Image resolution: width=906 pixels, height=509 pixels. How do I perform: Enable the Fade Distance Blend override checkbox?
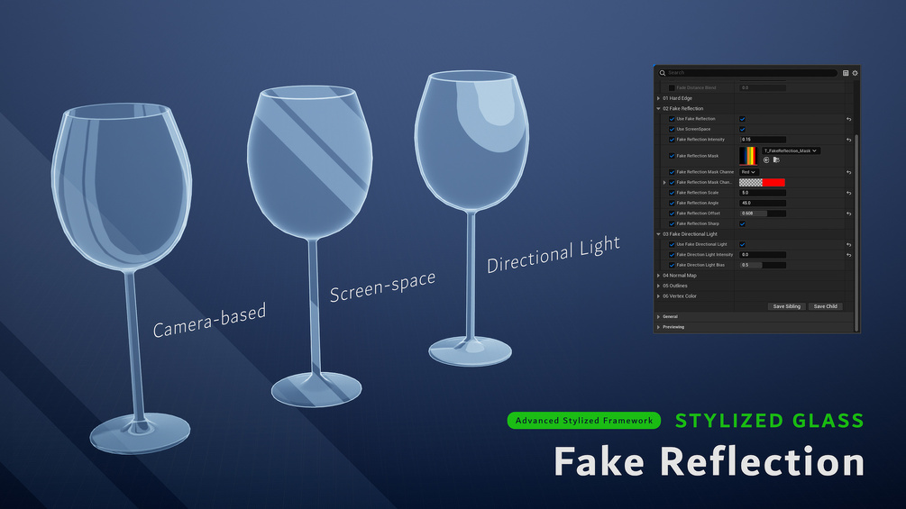point(672,87)
